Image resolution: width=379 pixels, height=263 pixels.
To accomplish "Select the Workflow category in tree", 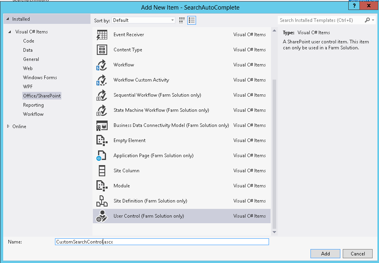I will (33, 114).
